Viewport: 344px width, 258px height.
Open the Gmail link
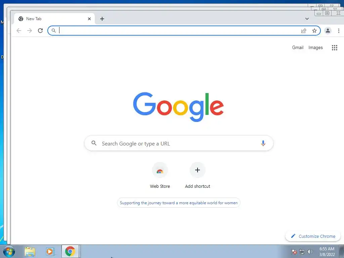point(298,47)
